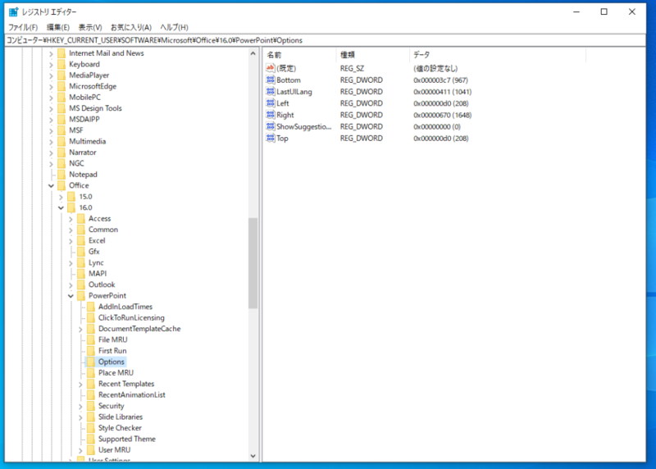Click the data 0x00000670 (1648)
656x469 pixels.
pos(442,115)
